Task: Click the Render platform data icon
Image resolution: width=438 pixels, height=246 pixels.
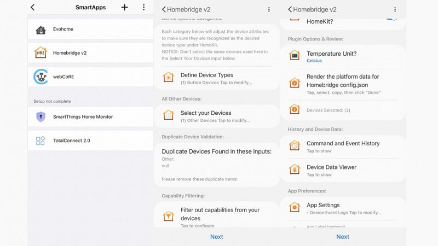Action: 295,83
